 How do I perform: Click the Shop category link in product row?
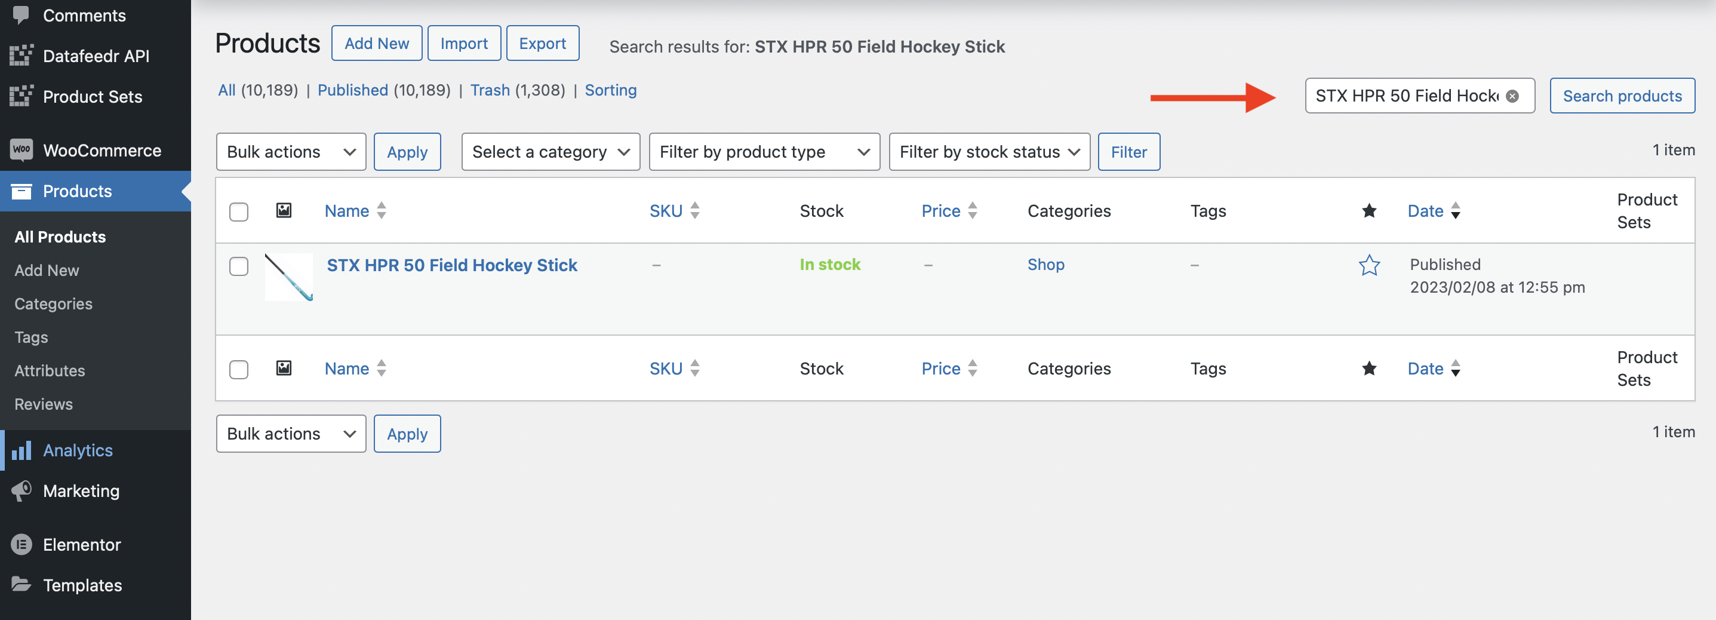[1046, 265]
